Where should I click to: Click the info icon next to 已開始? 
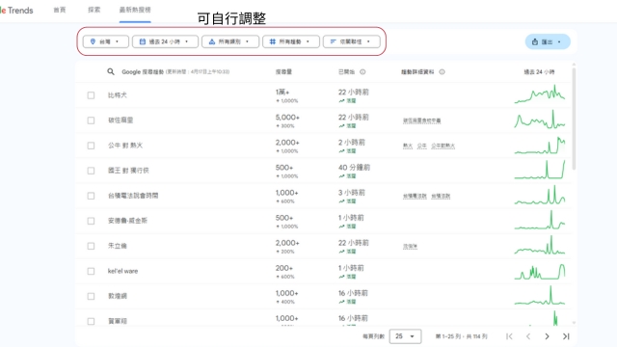pyautogui.click(x=362, y=72)
